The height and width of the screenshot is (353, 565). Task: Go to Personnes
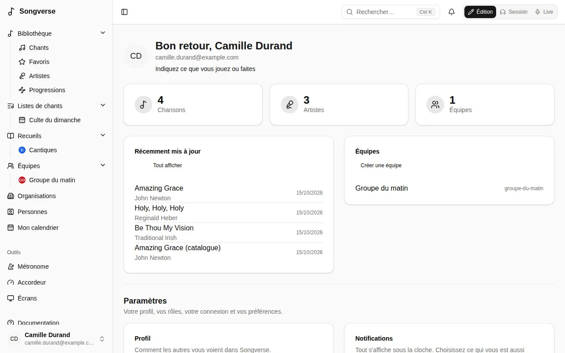pyautogui.click(x=56, y=212)
